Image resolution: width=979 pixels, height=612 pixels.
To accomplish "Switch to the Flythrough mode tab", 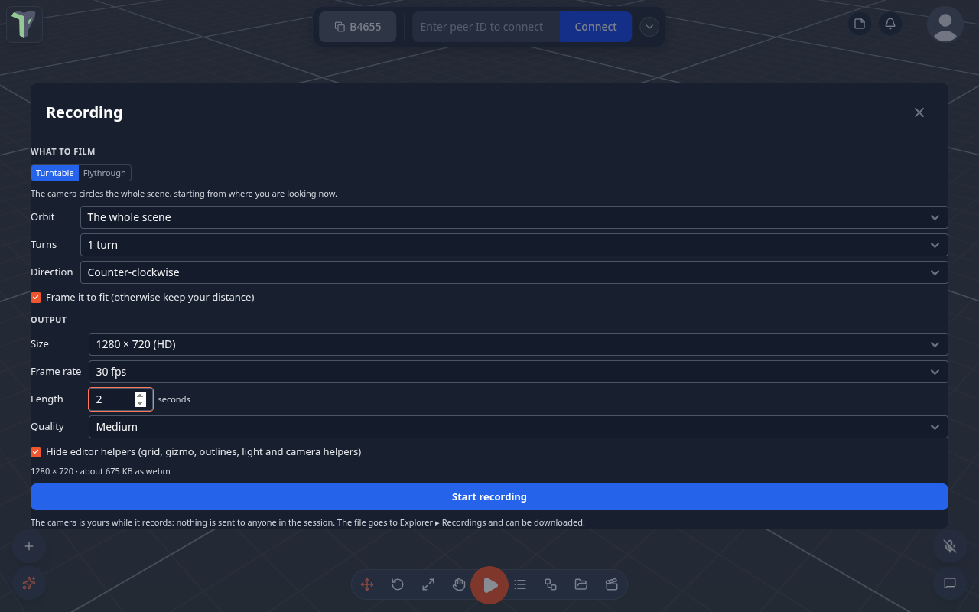I will pyautogui.click(x=105, y=173).
